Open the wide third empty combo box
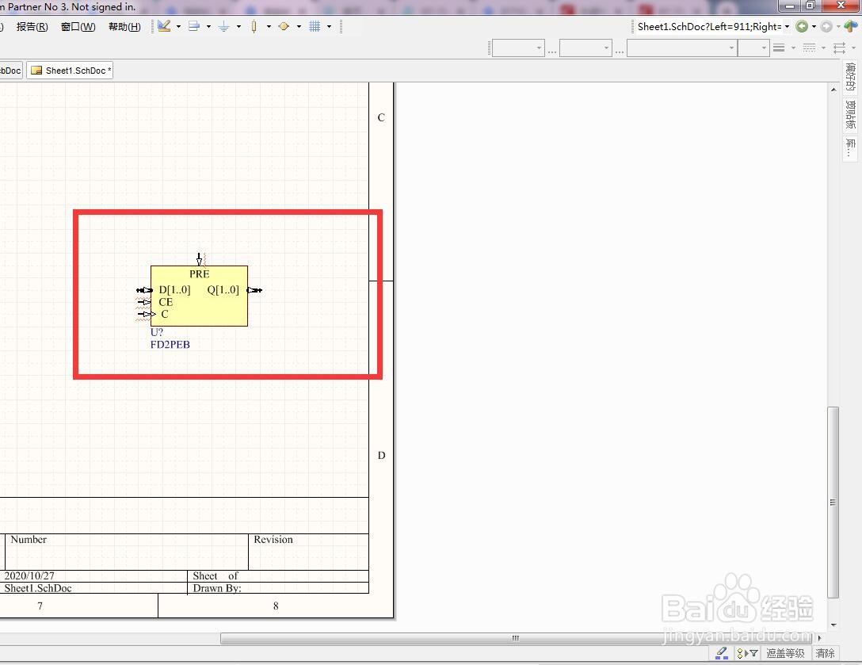 point(682,48)
